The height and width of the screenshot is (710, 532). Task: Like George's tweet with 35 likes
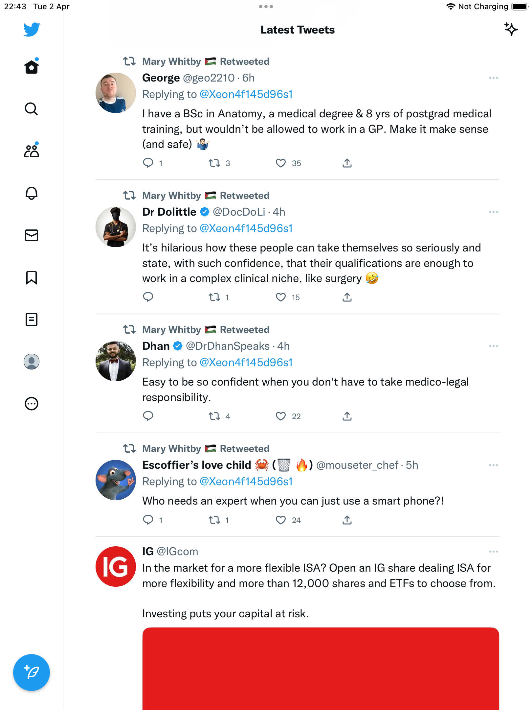point(281,163)
